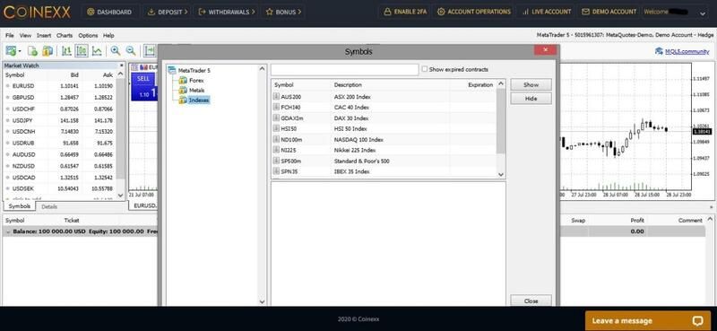717x331 pixels.
Task: Click Market Watch scrollbar thumb
Action: 120,128
